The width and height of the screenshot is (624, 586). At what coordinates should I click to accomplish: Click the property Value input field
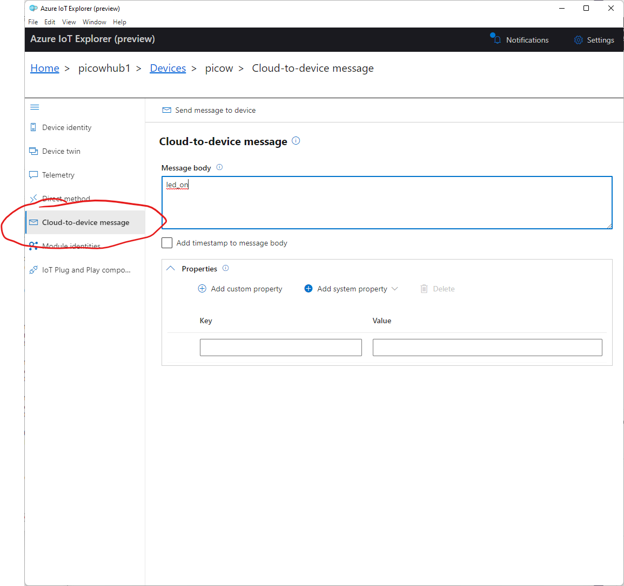point(487,347)
